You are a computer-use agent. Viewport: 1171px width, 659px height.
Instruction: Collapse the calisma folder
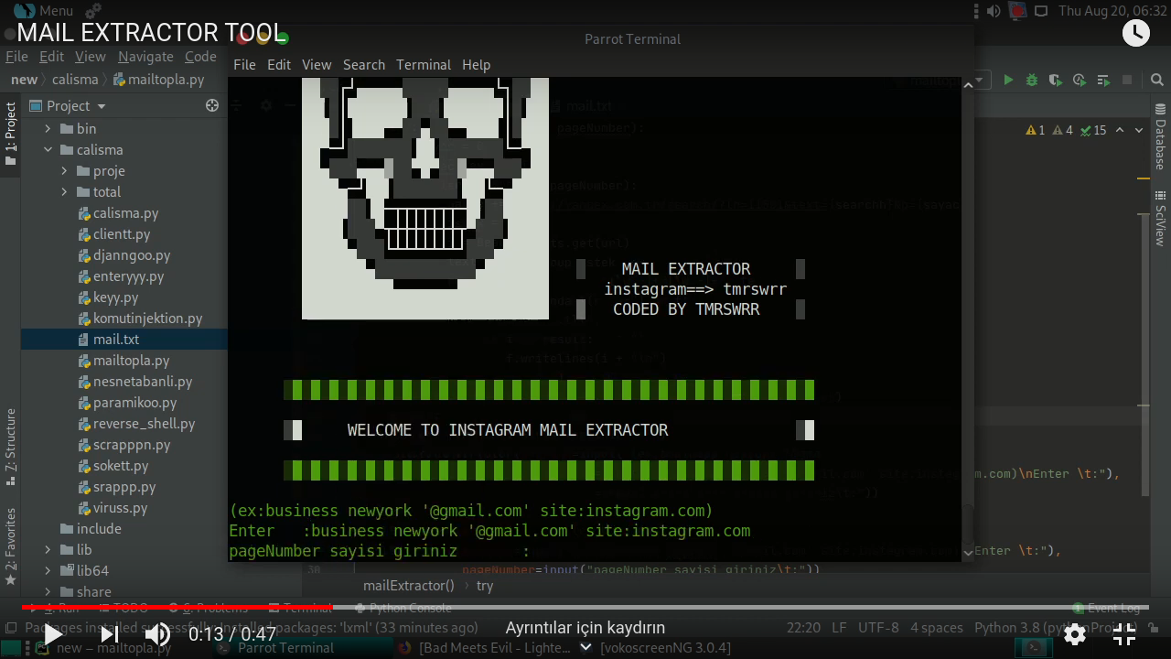pyautogui.click(x=48, y=149)
